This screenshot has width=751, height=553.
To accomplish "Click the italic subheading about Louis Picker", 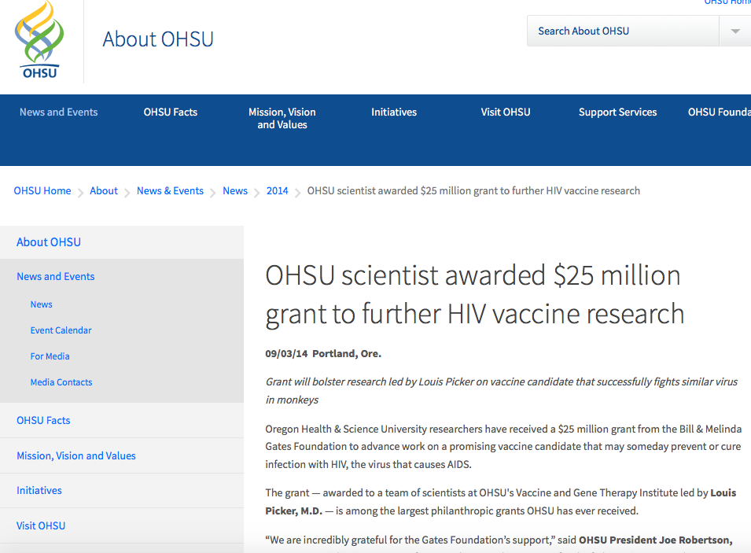I will point(502,390).
